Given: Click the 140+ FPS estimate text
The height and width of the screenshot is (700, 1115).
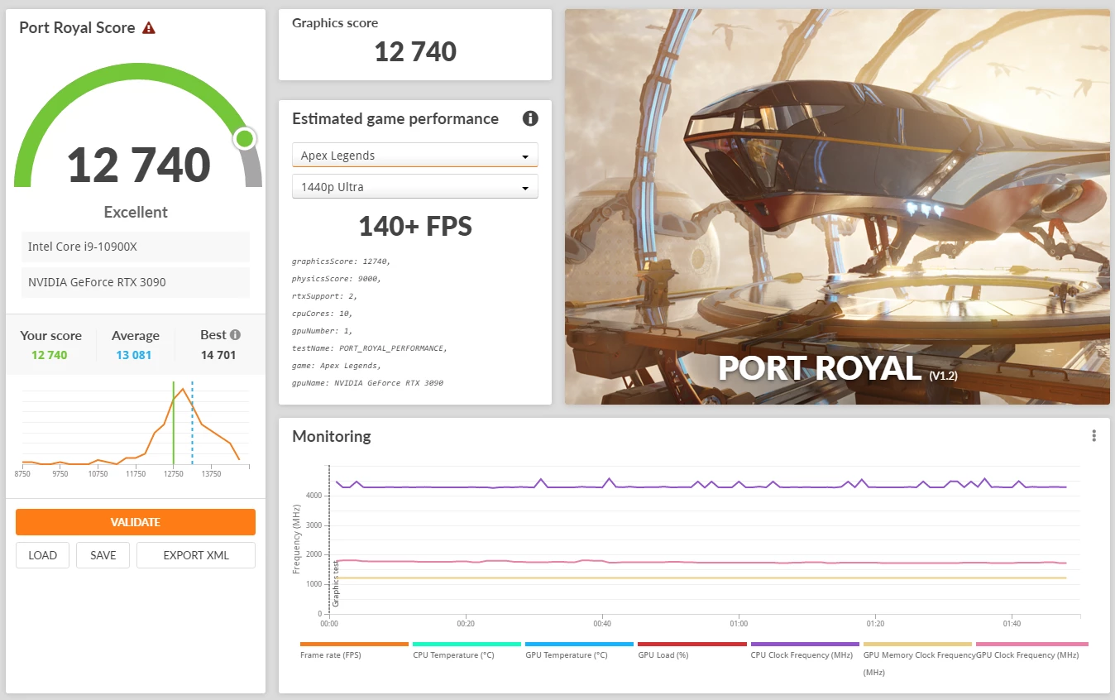Looking at the screenshot, I should click(x=415, y=226).
